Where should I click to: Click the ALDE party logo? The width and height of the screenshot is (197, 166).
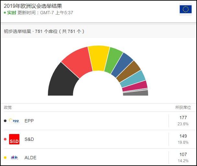(14, 158)
